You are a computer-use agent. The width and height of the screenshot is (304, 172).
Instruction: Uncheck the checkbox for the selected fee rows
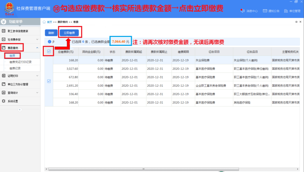click(49, 81)
